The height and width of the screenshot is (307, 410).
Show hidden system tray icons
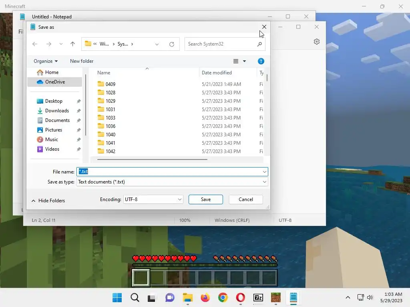348,297
